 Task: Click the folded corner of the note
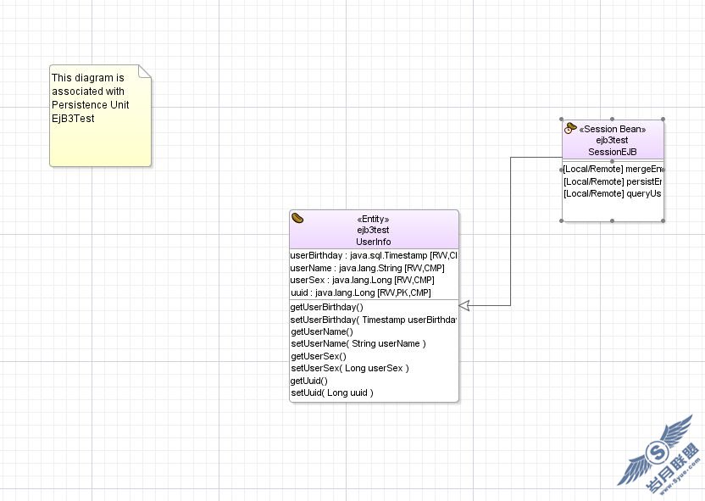tap(145, 71)
